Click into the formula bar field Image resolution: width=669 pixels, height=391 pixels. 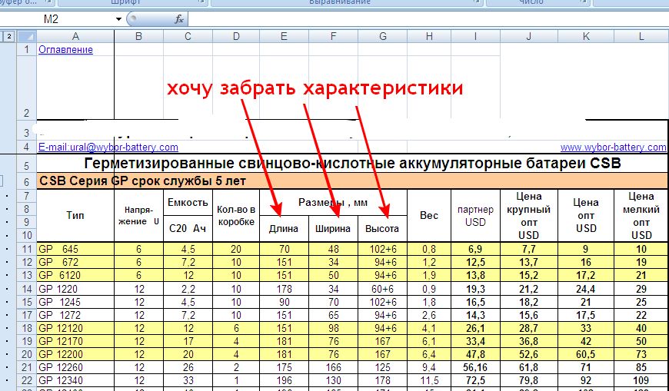[428, 19]
